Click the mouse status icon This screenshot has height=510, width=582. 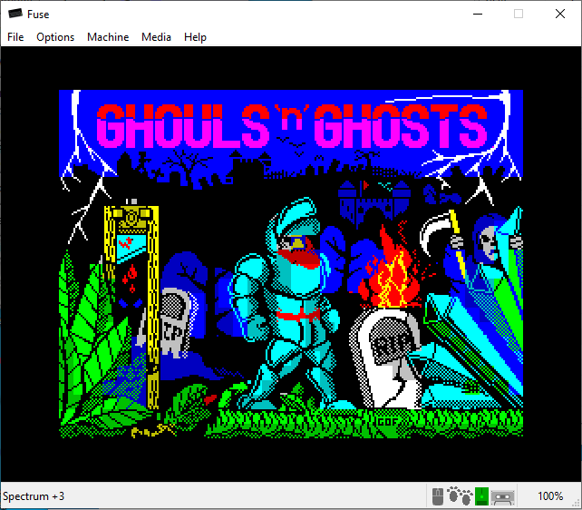tap(438, 496)
